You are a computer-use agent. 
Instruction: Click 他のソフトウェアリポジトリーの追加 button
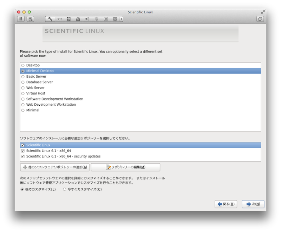coord(55,167)
